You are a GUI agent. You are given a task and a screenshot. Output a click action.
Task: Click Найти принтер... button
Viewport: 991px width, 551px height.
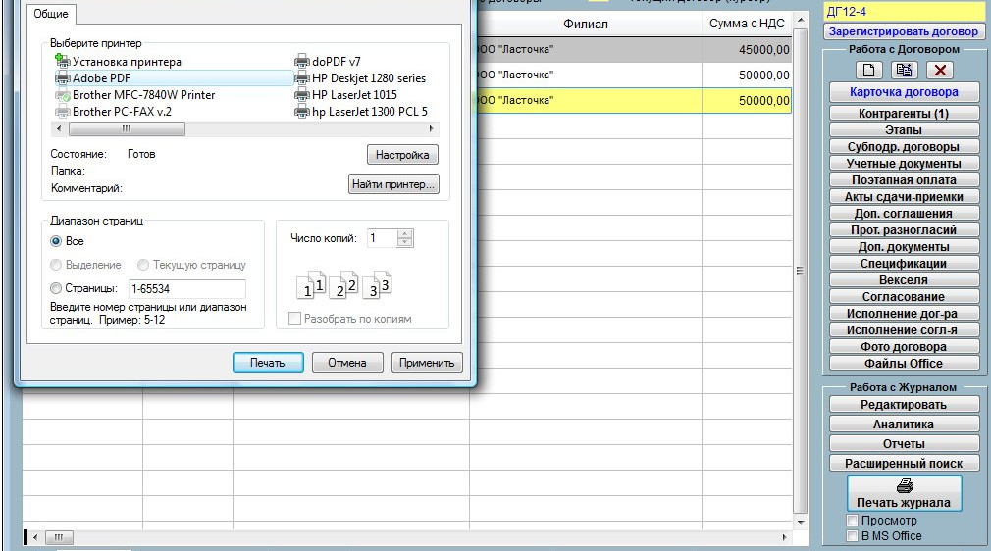[x=393, y=184]
